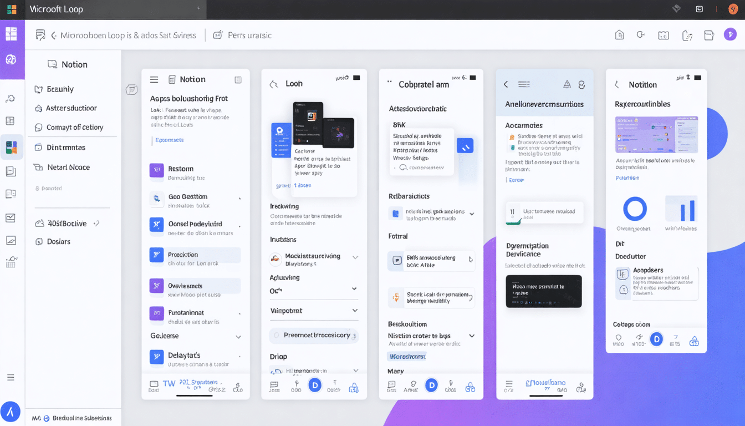
Task: Click the folder icon in the top-right toolbar
Action: [709, 35]
